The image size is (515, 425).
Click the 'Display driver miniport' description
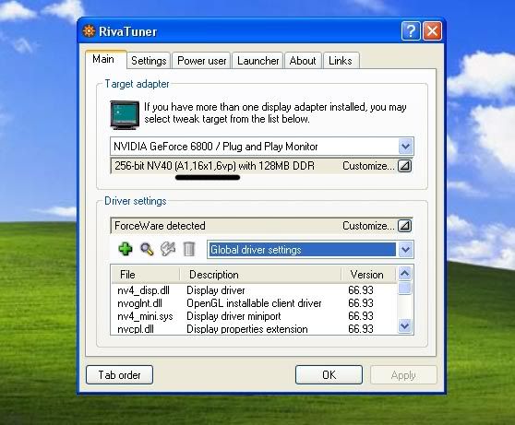tap(234, 316)
